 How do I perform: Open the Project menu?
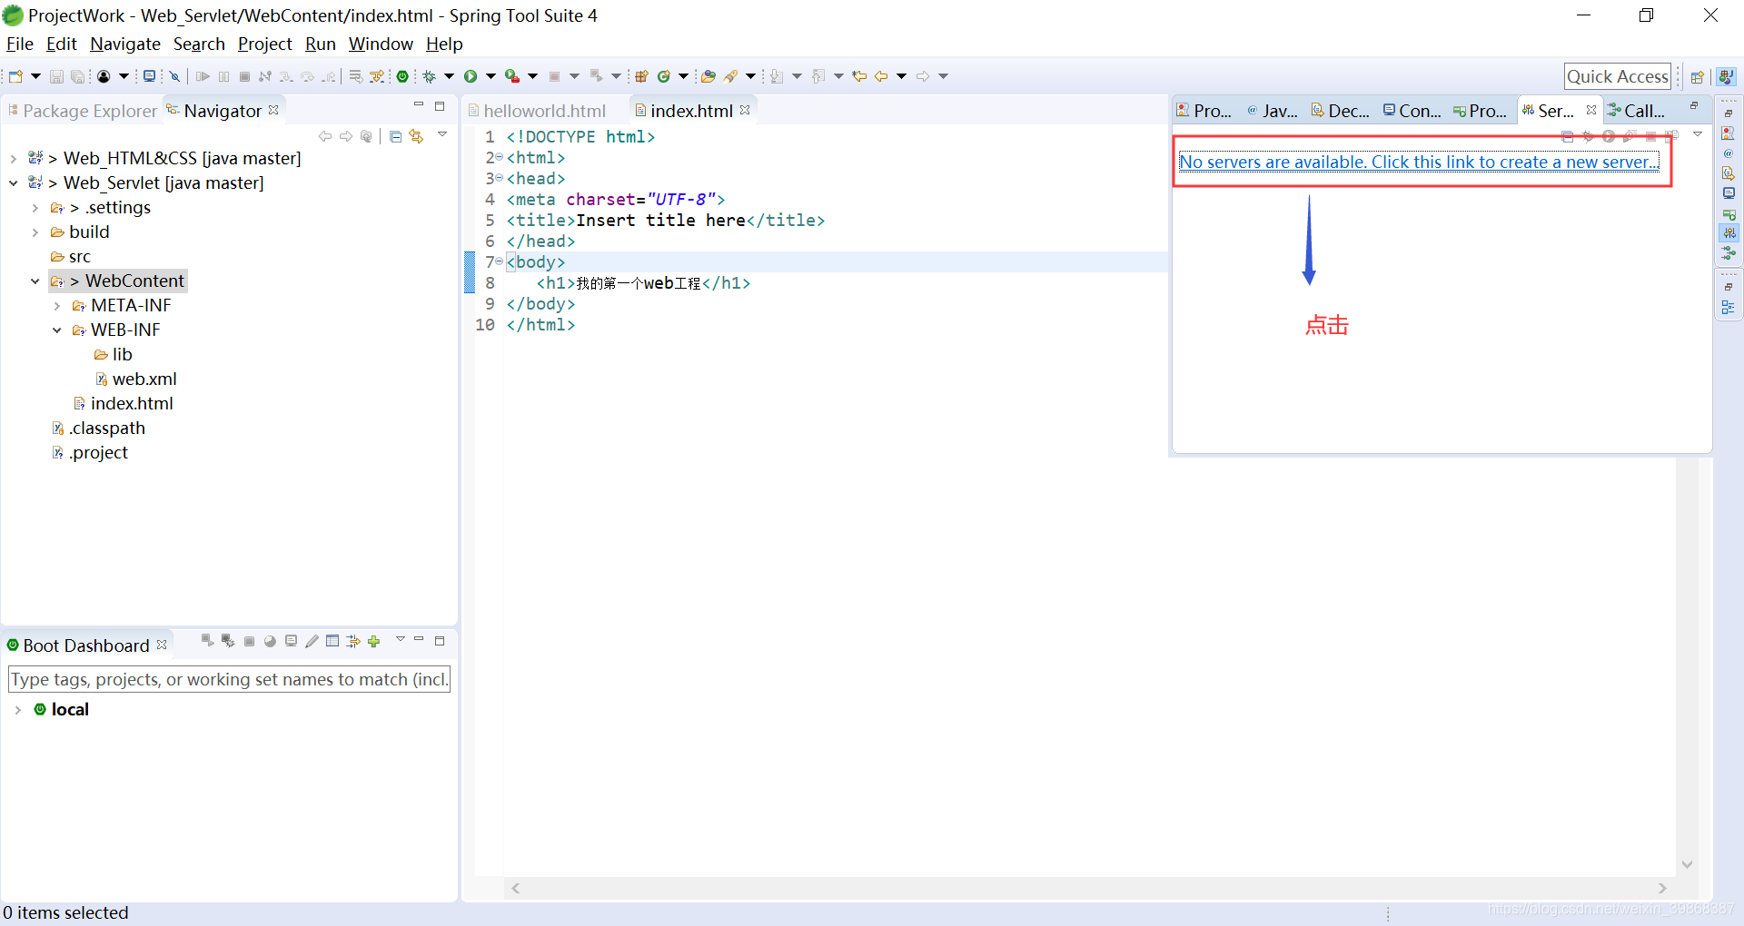265,44
